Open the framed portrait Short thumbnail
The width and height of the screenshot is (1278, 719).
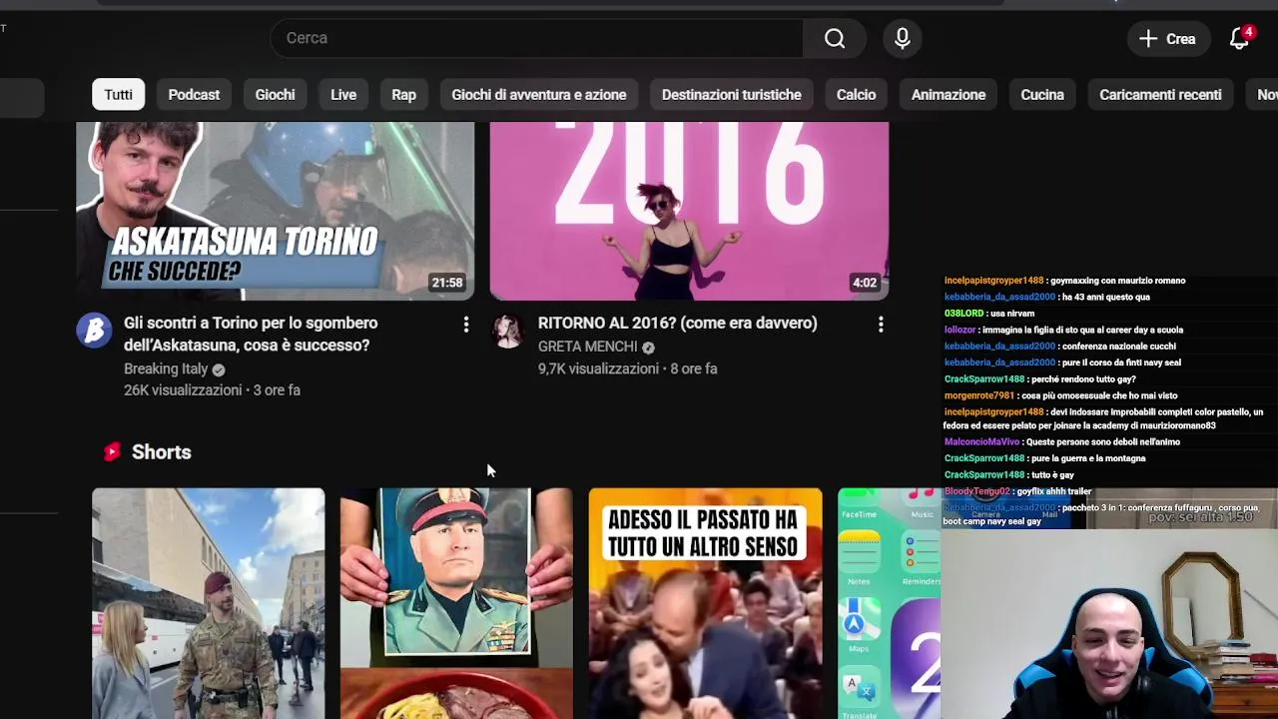(x=456, y=603)
